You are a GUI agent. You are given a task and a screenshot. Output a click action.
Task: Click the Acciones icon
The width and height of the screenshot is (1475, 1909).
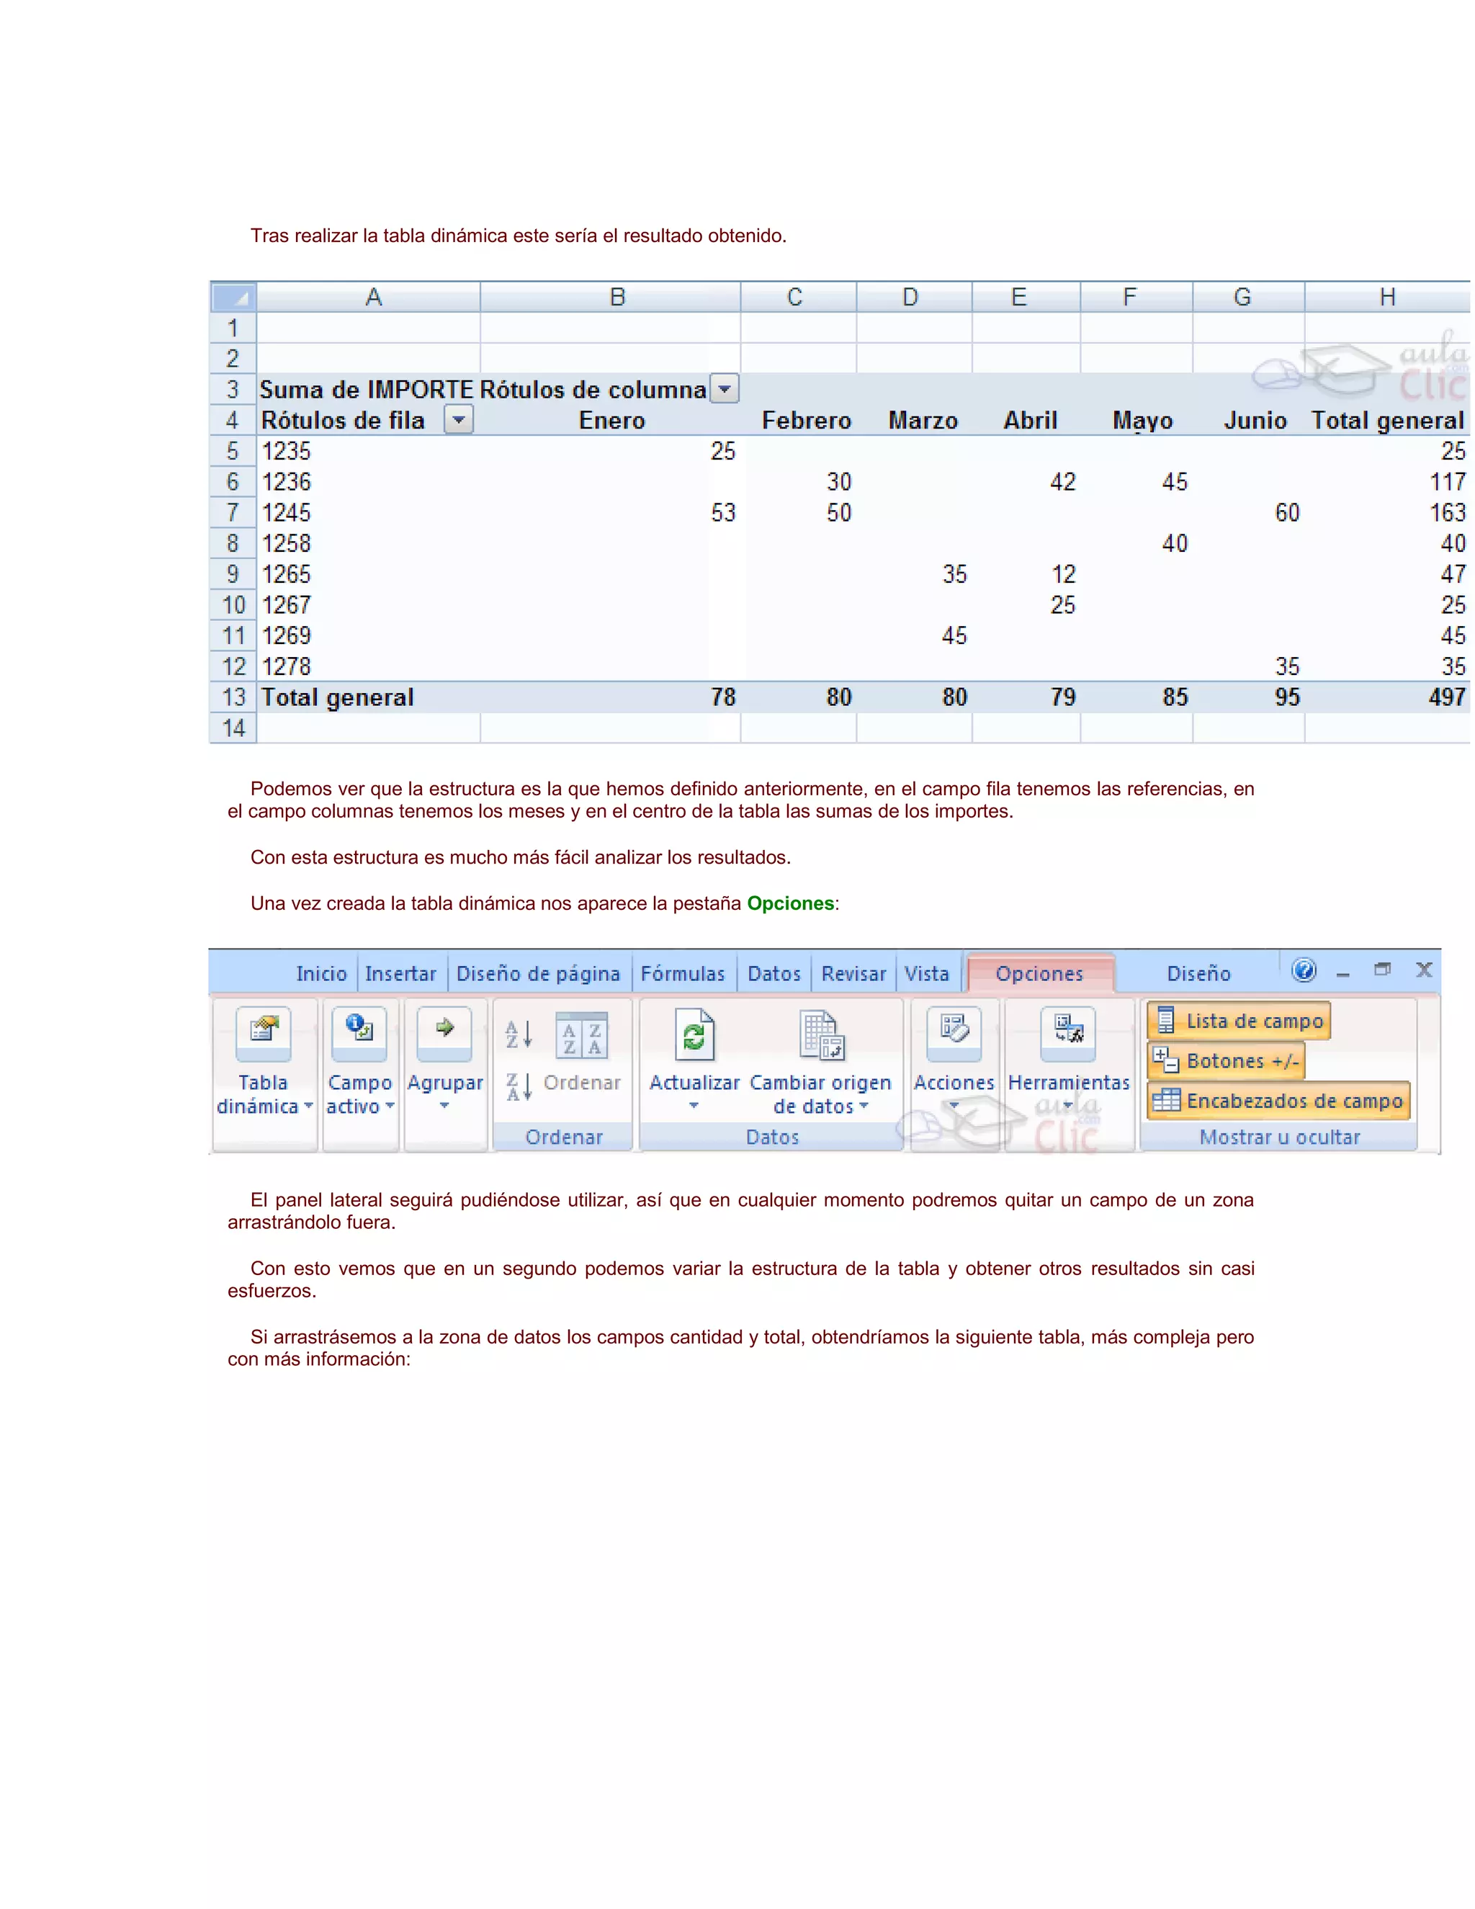click(x=954, y=1032)
